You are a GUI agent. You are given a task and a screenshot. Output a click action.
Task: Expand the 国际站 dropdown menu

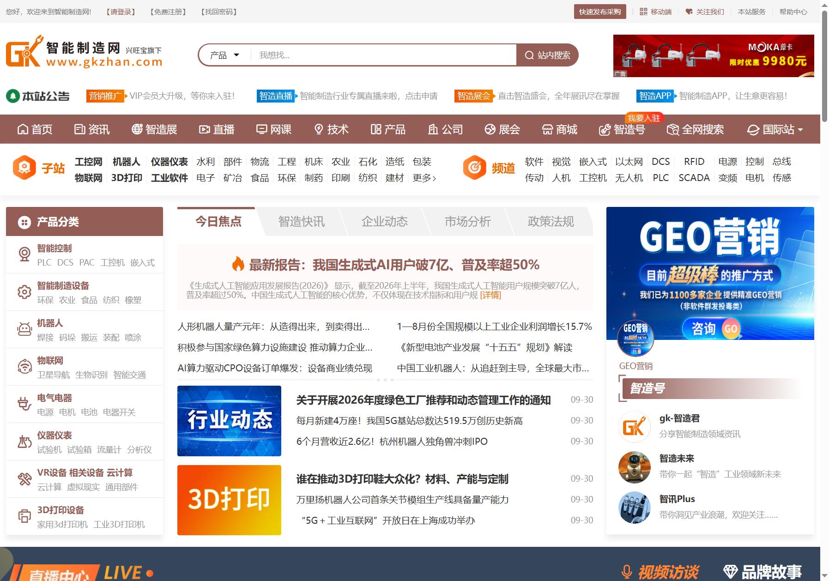(x=775, y=129)
